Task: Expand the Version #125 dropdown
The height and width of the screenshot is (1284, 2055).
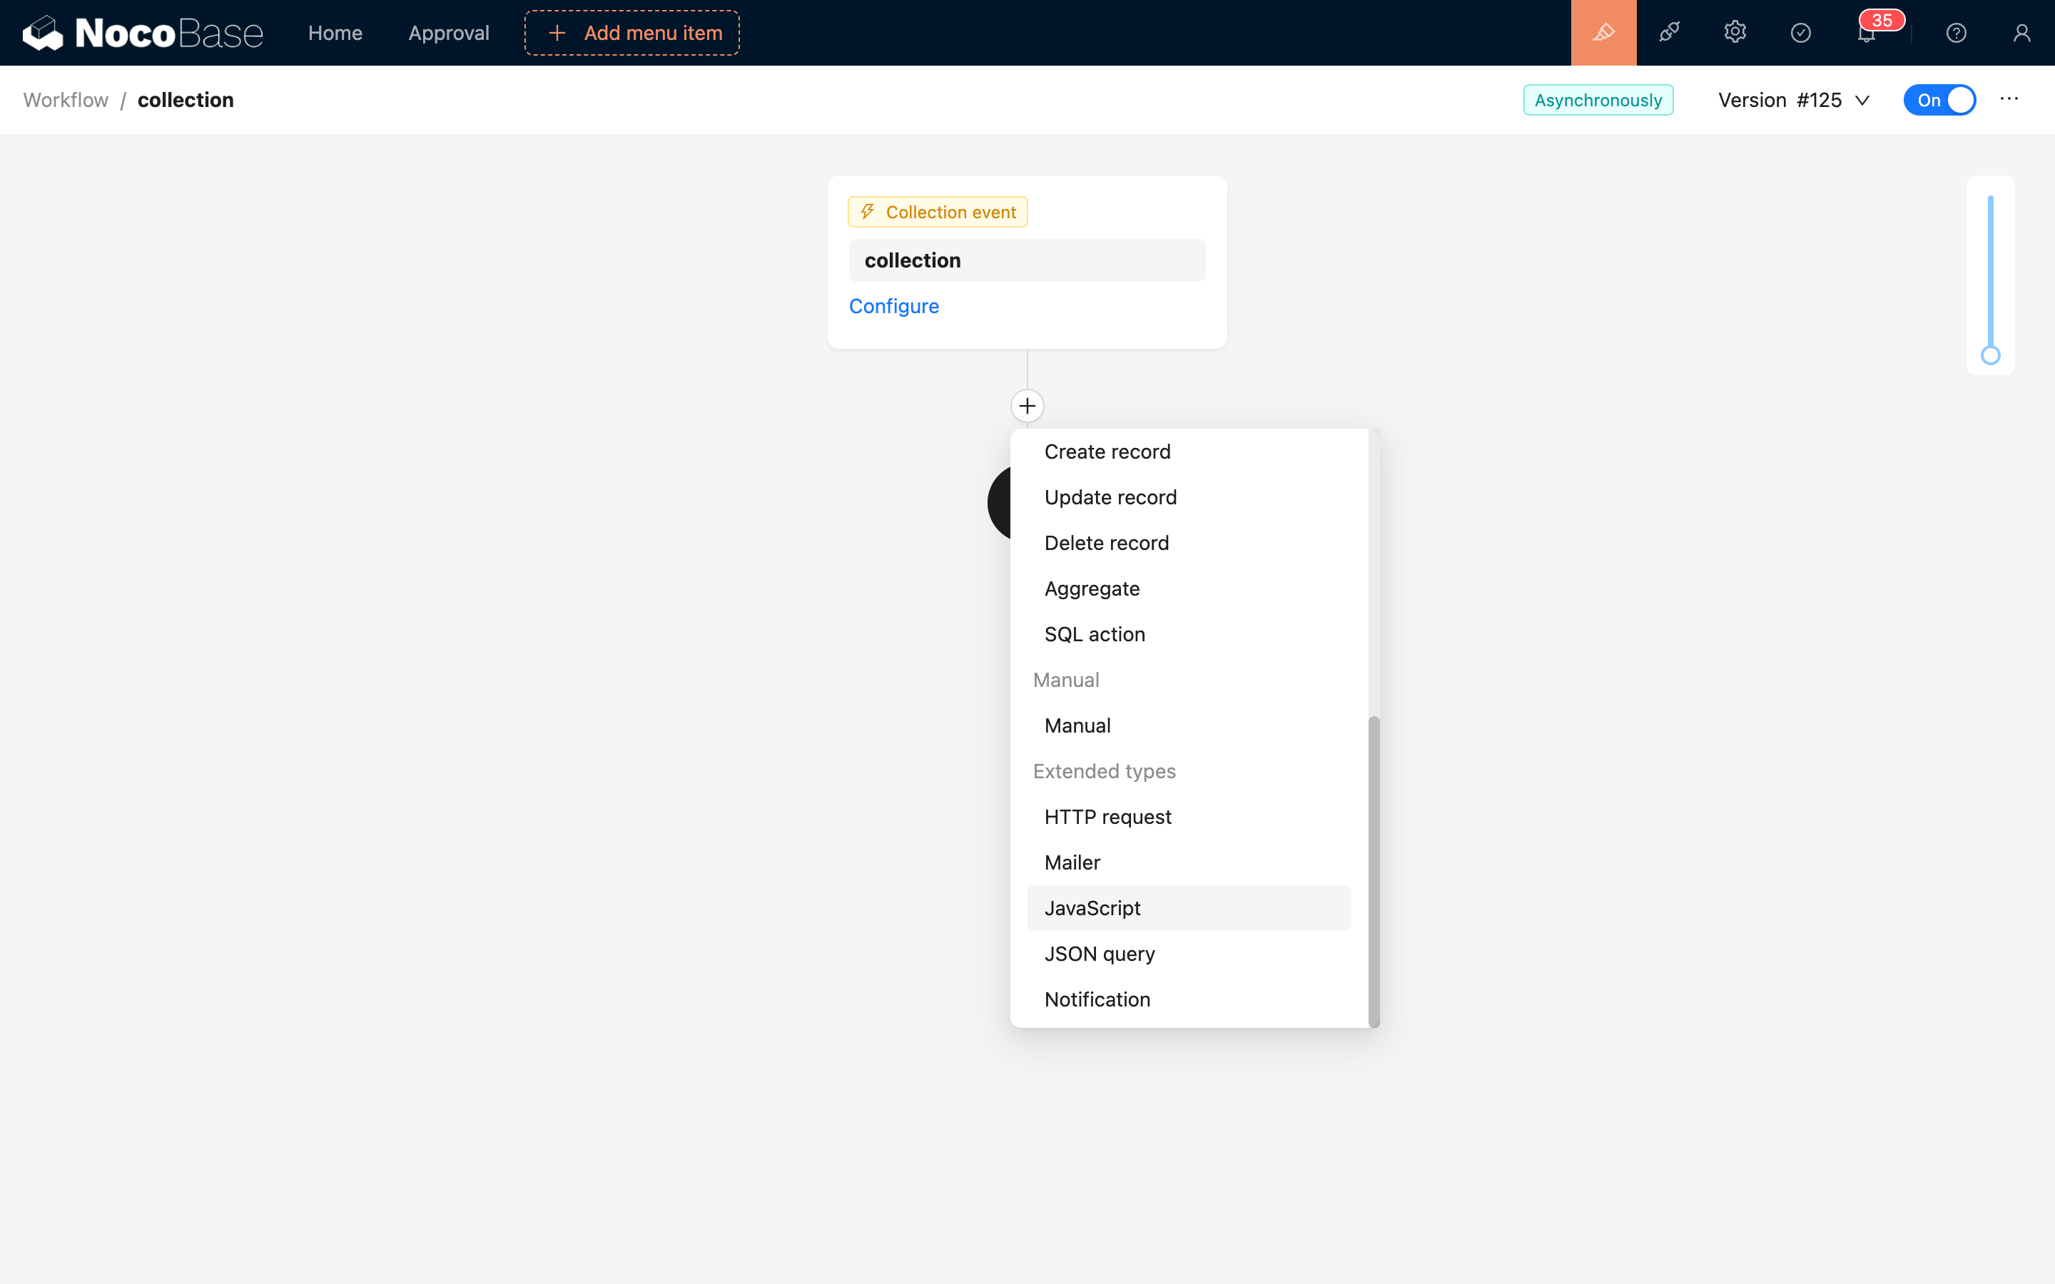Action: [x=1793, y=100]
